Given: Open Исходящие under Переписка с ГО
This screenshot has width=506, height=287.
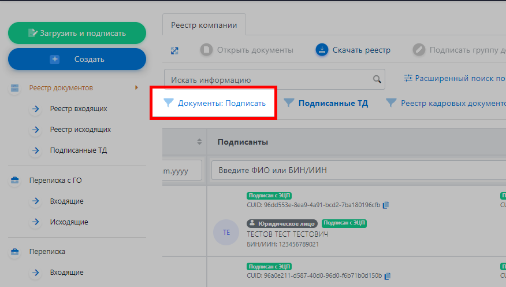Looking at the screenshot, I should [69, 222].
